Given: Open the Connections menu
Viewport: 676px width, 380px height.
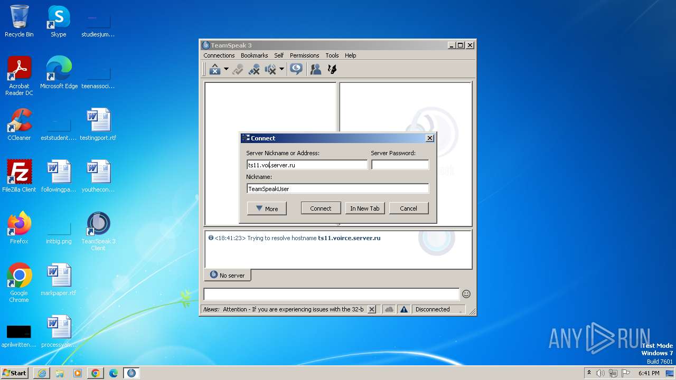Looking at the screenshot, I should [x=219, y=55].
